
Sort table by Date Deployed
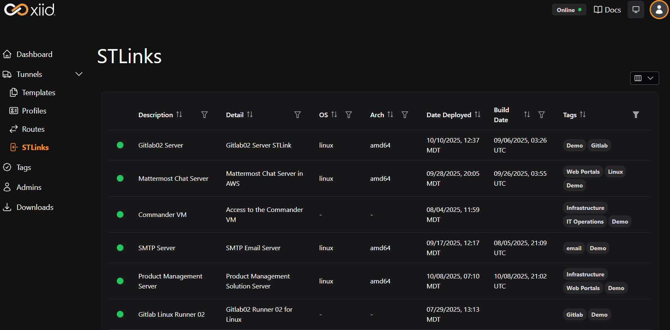coord(478,115)
